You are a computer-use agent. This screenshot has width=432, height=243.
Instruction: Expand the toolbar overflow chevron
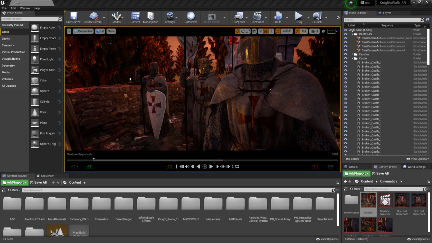[x=338, y=18]
